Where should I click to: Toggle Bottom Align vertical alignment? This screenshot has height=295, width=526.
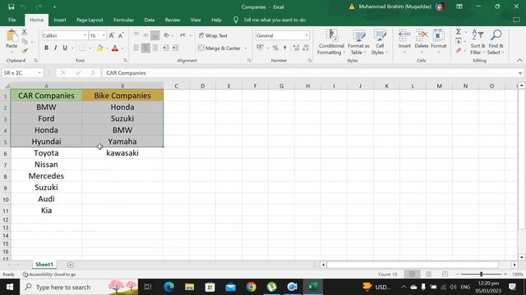[x=155, y=35]
